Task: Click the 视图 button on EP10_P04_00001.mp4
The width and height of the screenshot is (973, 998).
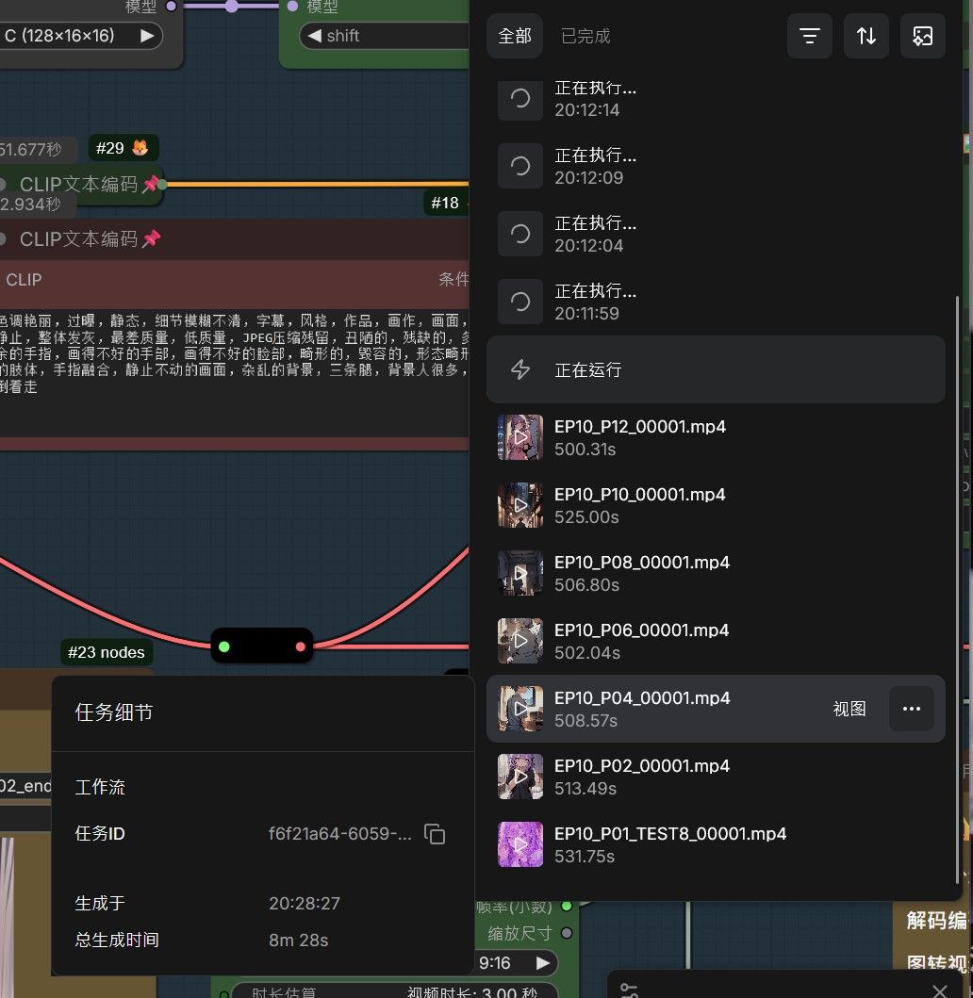Action: (x=849, y=709)
